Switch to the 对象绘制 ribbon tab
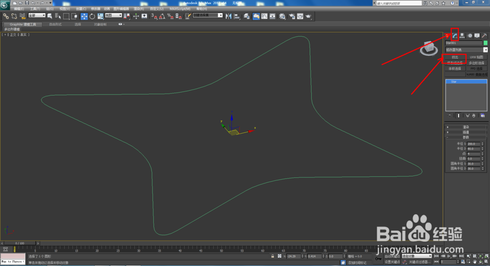The width and height of the screenshot is (490, 266). click(x=100, y=24)
